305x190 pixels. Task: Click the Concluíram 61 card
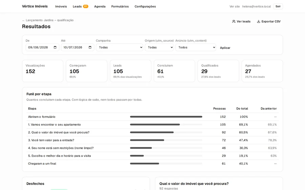(x=175, y=71)
